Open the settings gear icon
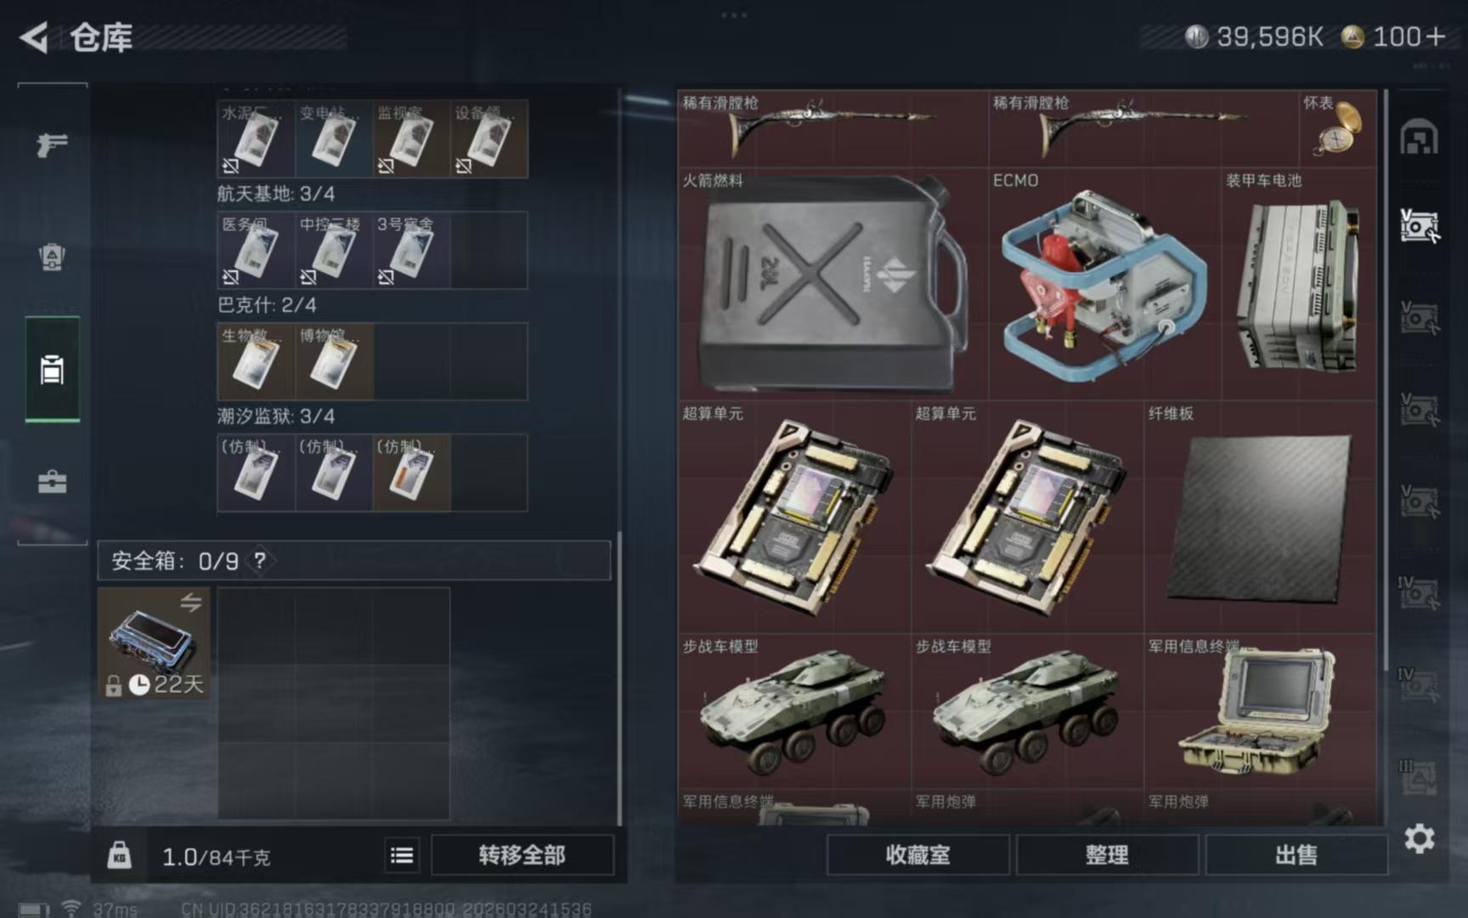The width and height of the screenshot is (1468, 918). [1419, 839]
